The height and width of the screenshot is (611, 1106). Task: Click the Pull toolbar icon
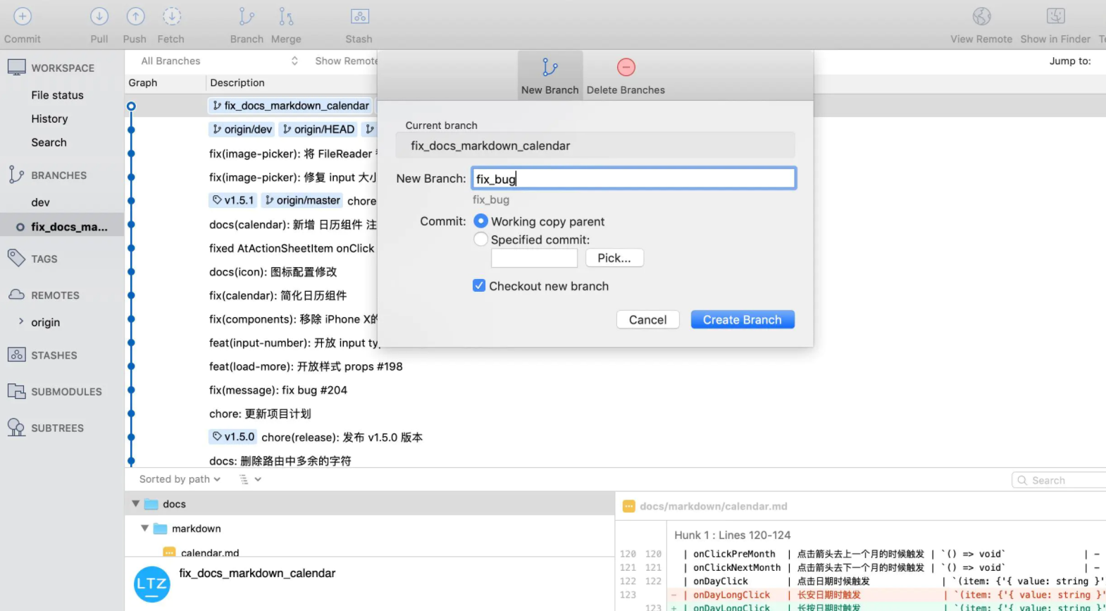tap(99, 16)
